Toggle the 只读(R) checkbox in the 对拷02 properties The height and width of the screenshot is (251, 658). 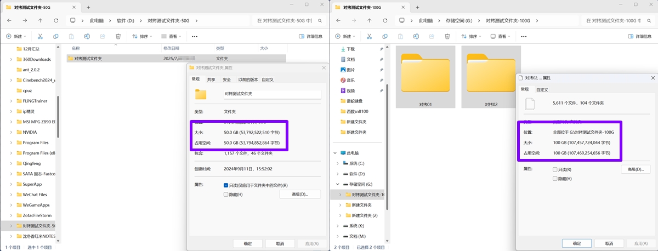(555, 169)
